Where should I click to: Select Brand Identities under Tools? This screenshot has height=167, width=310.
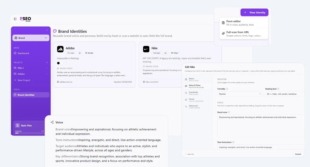click(x=31, y=95)
